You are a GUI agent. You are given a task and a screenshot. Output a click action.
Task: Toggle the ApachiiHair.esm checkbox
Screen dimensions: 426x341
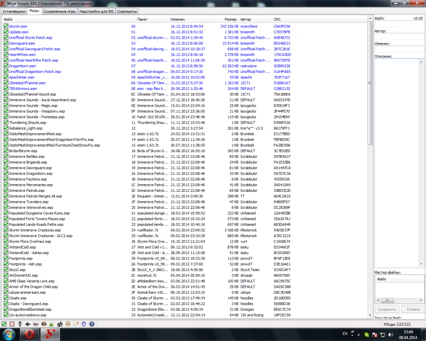tap(6, 77)
